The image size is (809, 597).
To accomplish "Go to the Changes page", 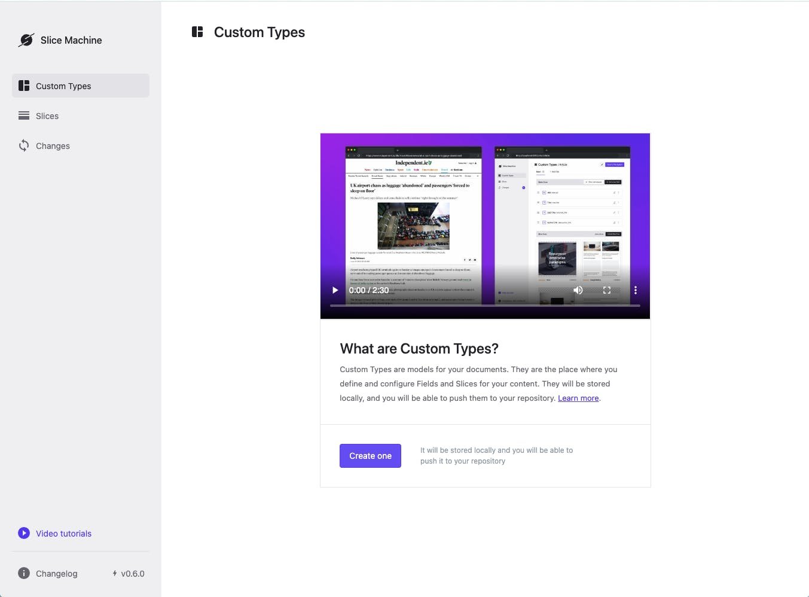I will coord(53,146).
